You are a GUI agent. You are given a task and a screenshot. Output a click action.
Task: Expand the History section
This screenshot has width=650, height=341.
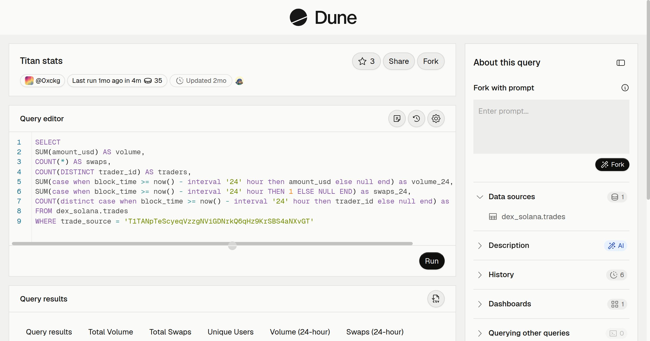point(480,275)
